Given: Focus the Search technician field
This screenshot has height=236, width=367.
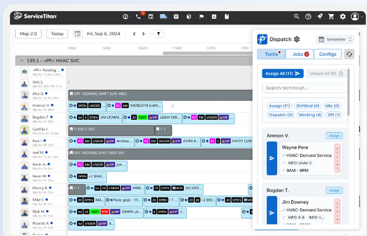Looking at the screenshot, I should 305,88.
